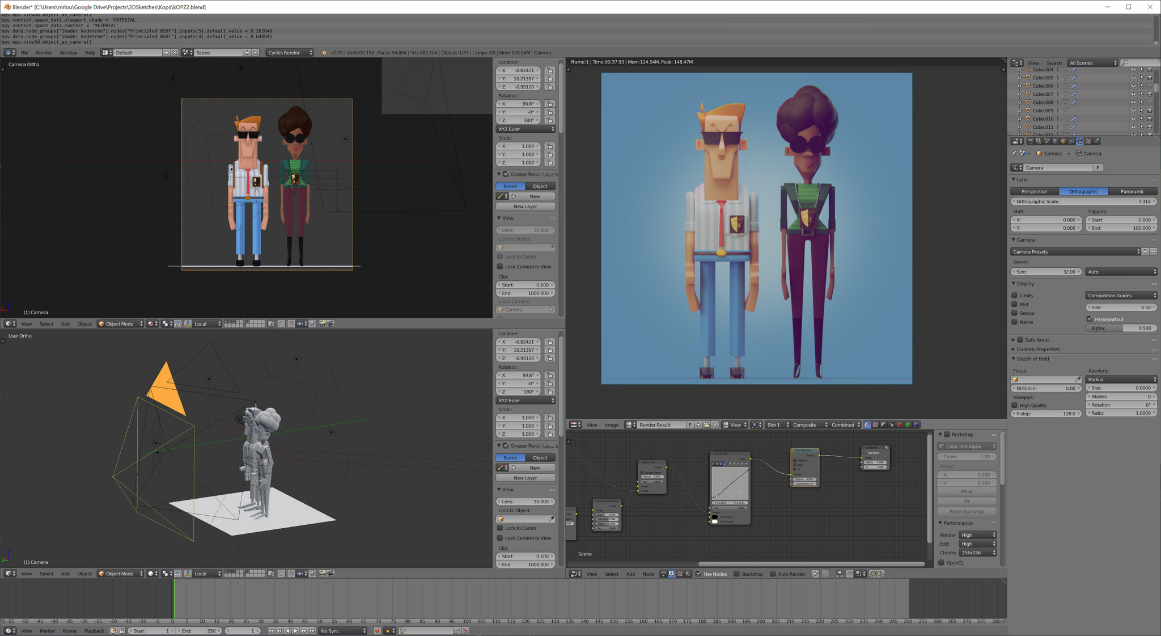Show blue channel in image editor
Viewport: 1161px width, 636px height.
coord(917,425)
